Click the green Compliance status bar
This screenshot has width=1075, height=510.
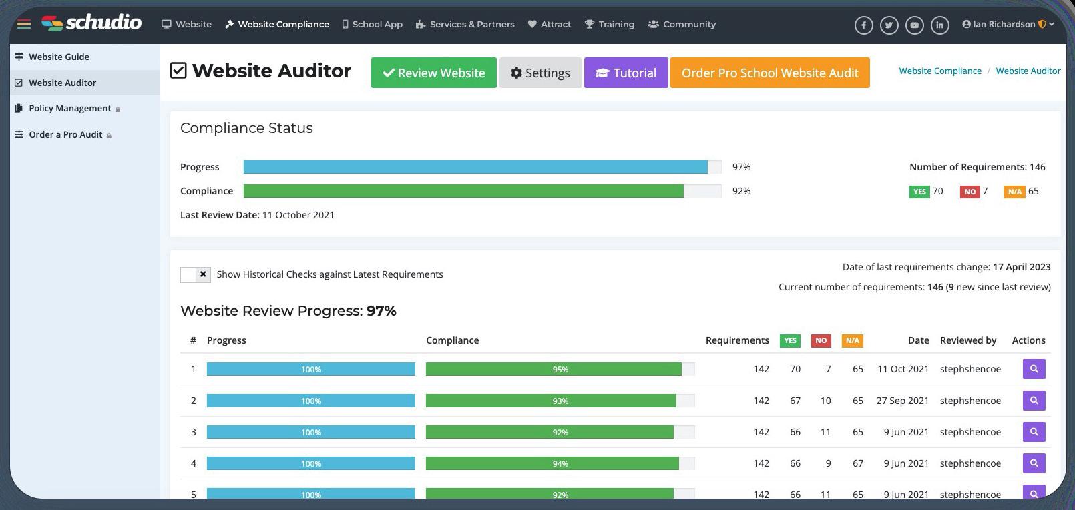tap(463, 191)
